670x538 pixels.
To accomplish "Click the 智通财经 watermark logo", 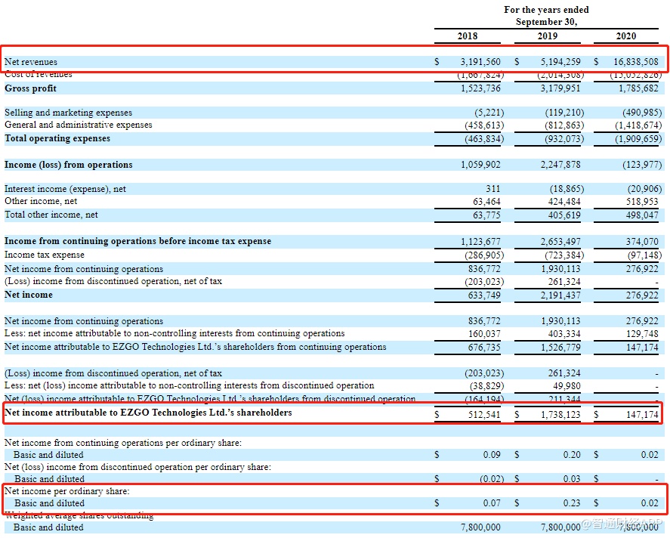I will click(x=625, y=523).
